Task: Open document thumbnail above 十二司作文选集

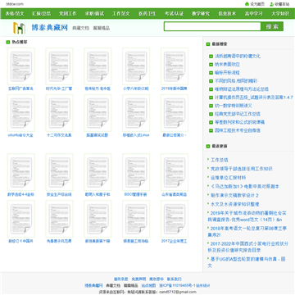Action: coord(59,113)
